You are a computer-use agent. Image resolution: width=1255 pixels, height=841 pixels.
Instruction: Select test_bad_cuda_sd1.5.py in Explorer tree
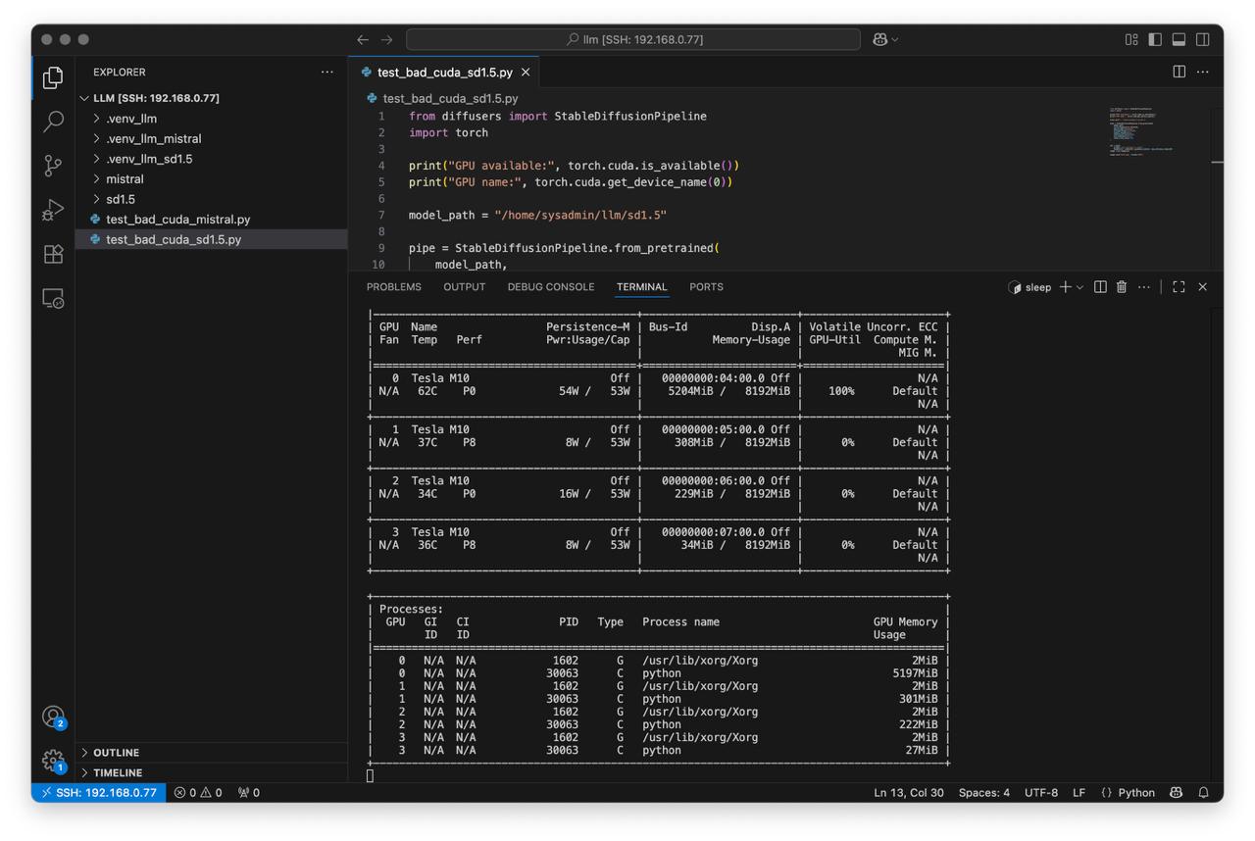[x=211, y=239]
